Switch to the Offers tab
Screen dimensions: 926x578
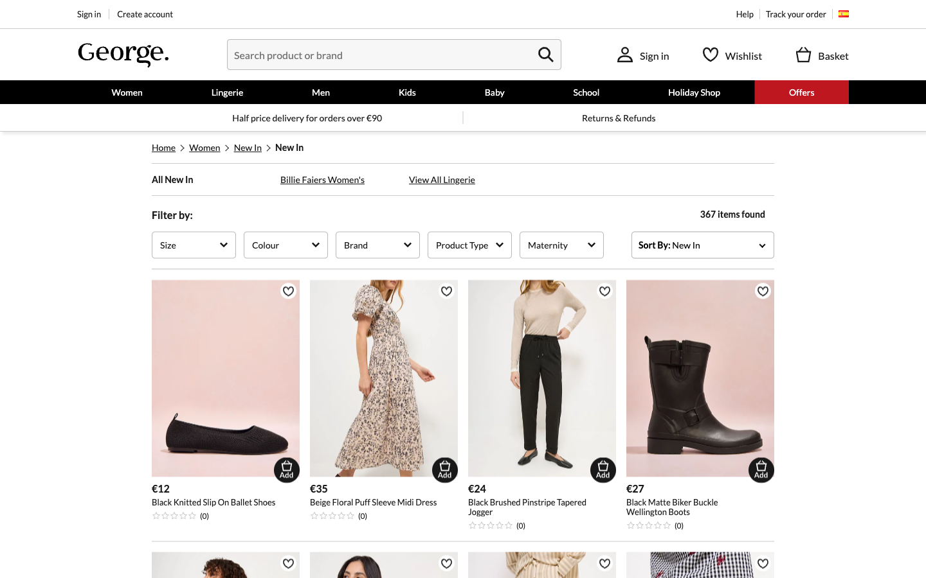click(801, 92)
